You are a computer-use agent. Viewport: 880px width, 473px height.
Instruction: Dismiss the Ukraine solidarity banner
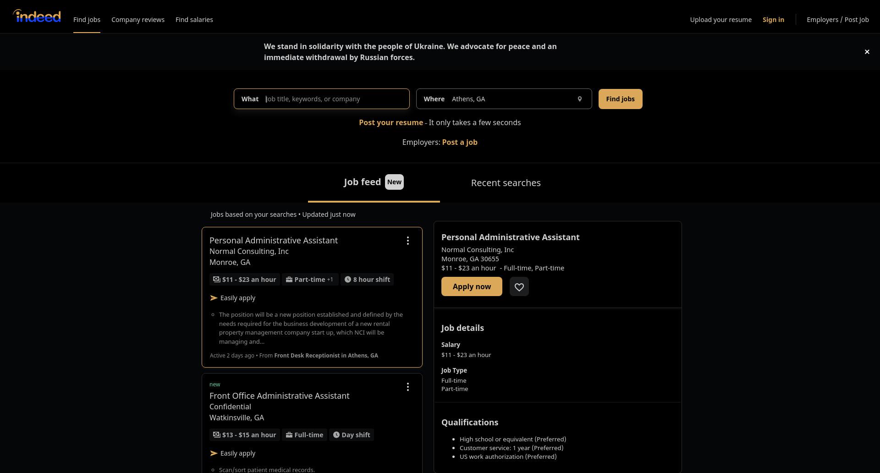867,52
